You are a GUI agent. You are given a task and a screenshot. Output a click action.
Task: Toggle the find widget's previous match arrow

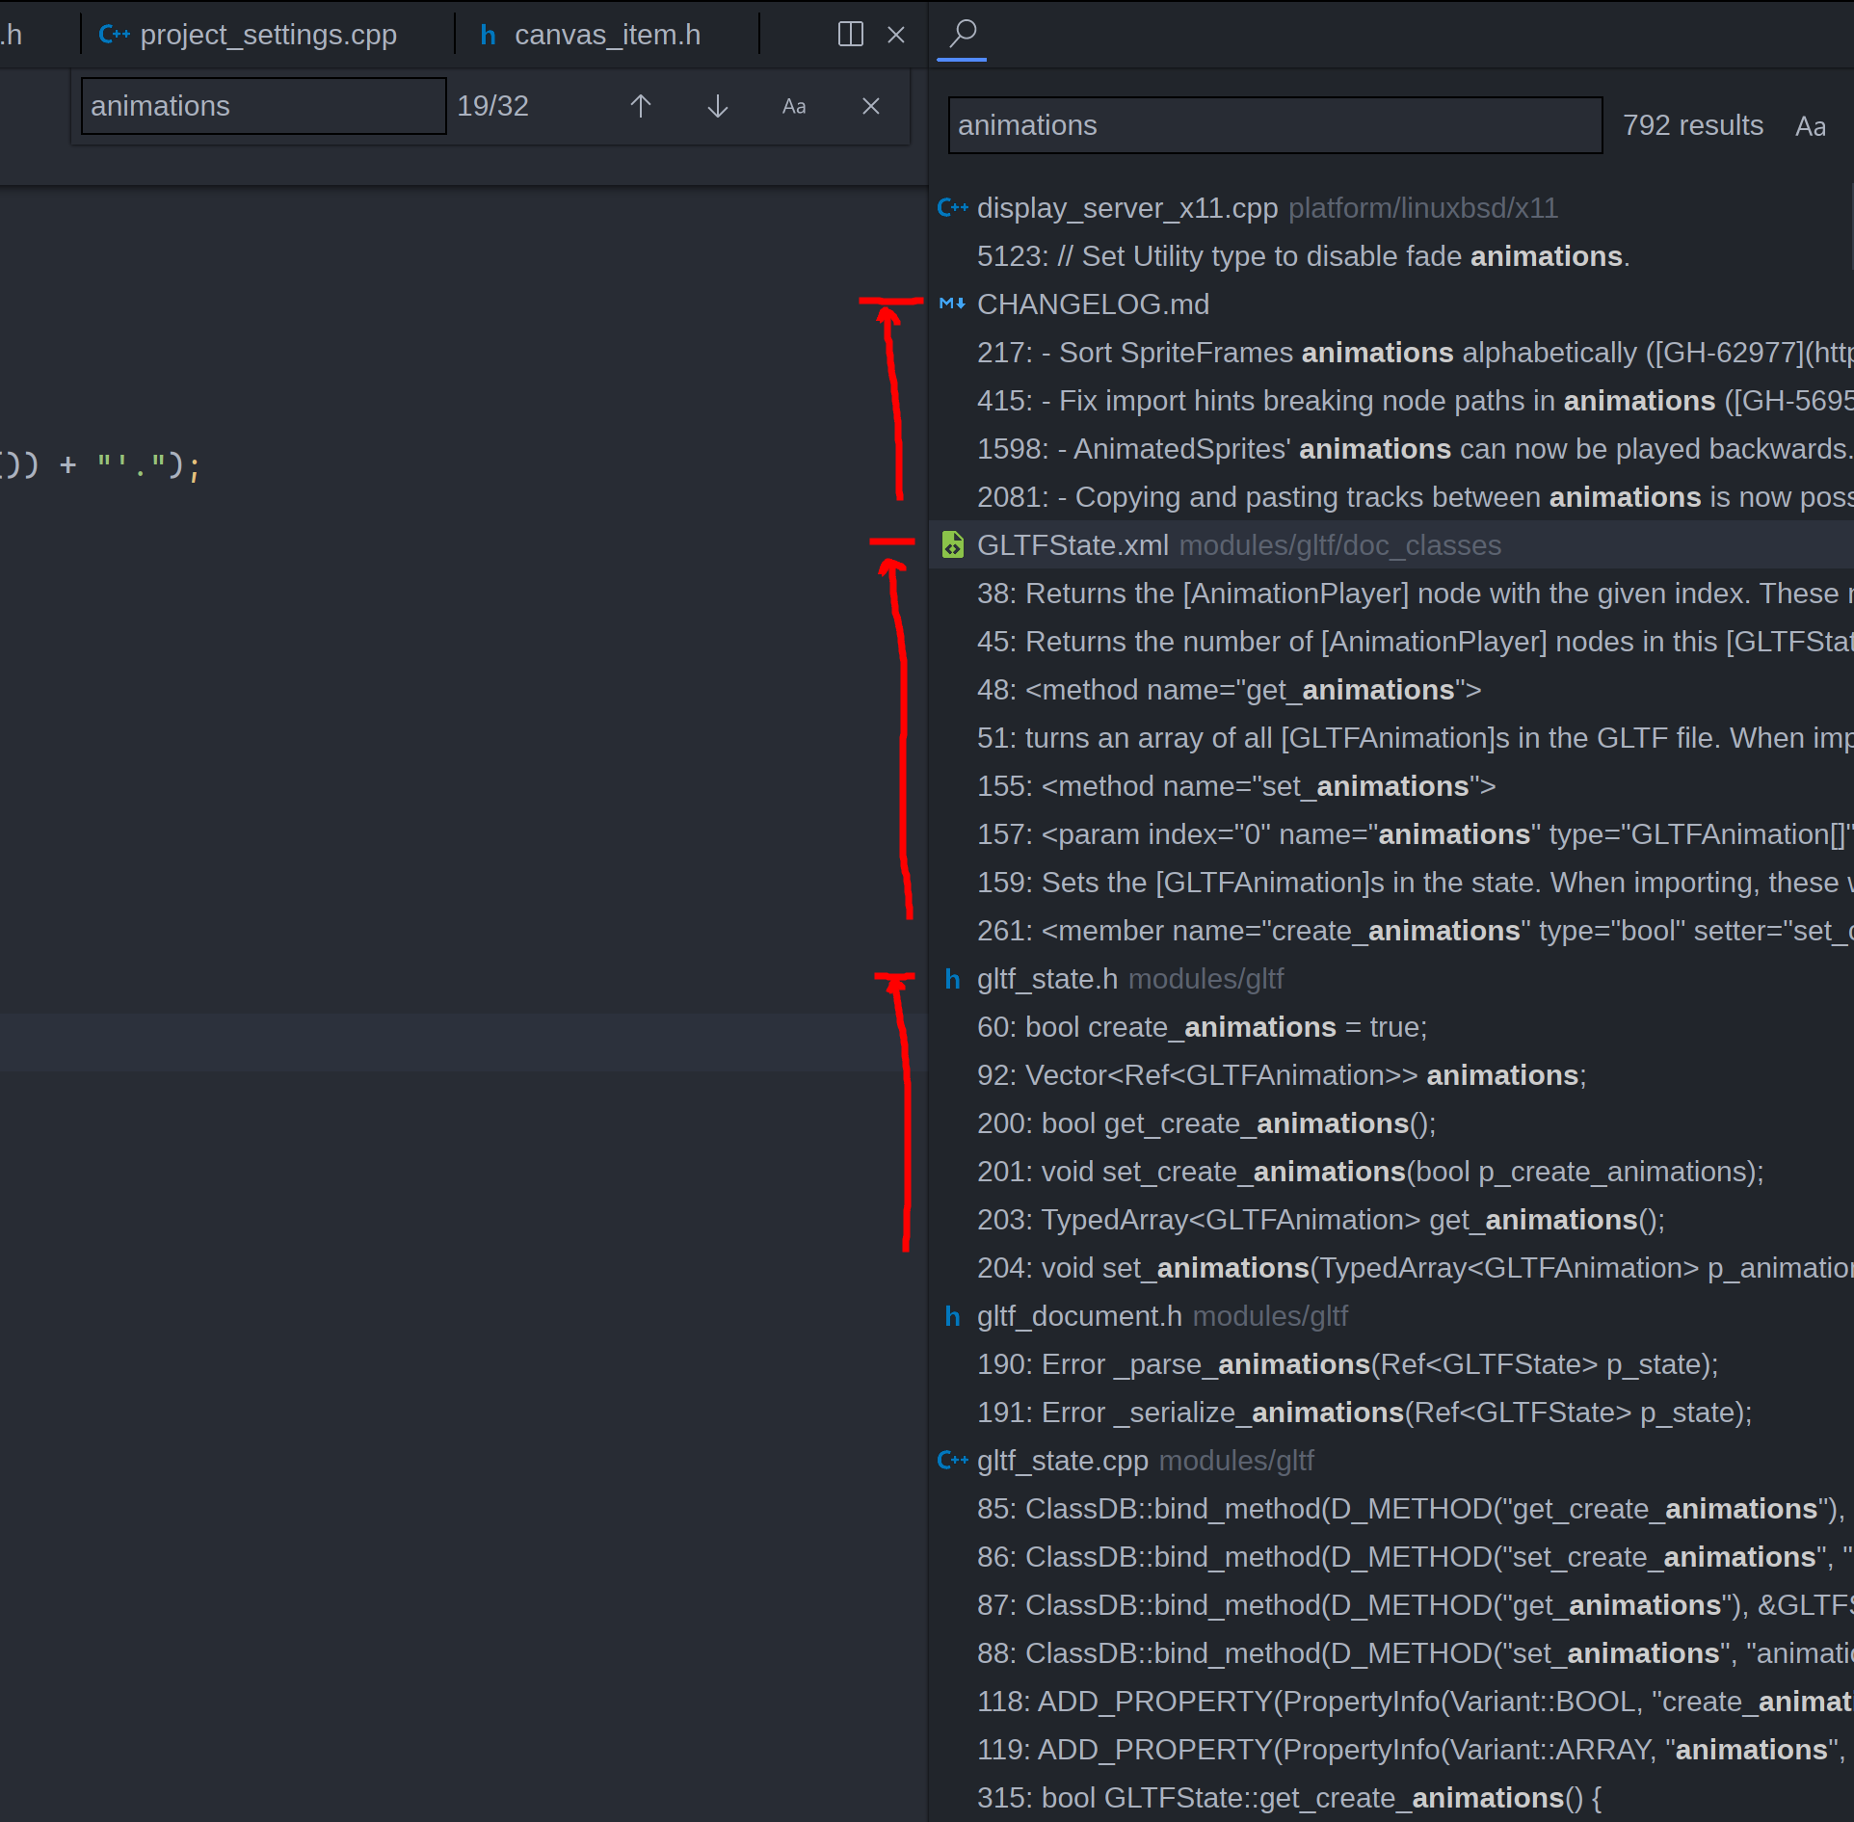coord(640,106)
